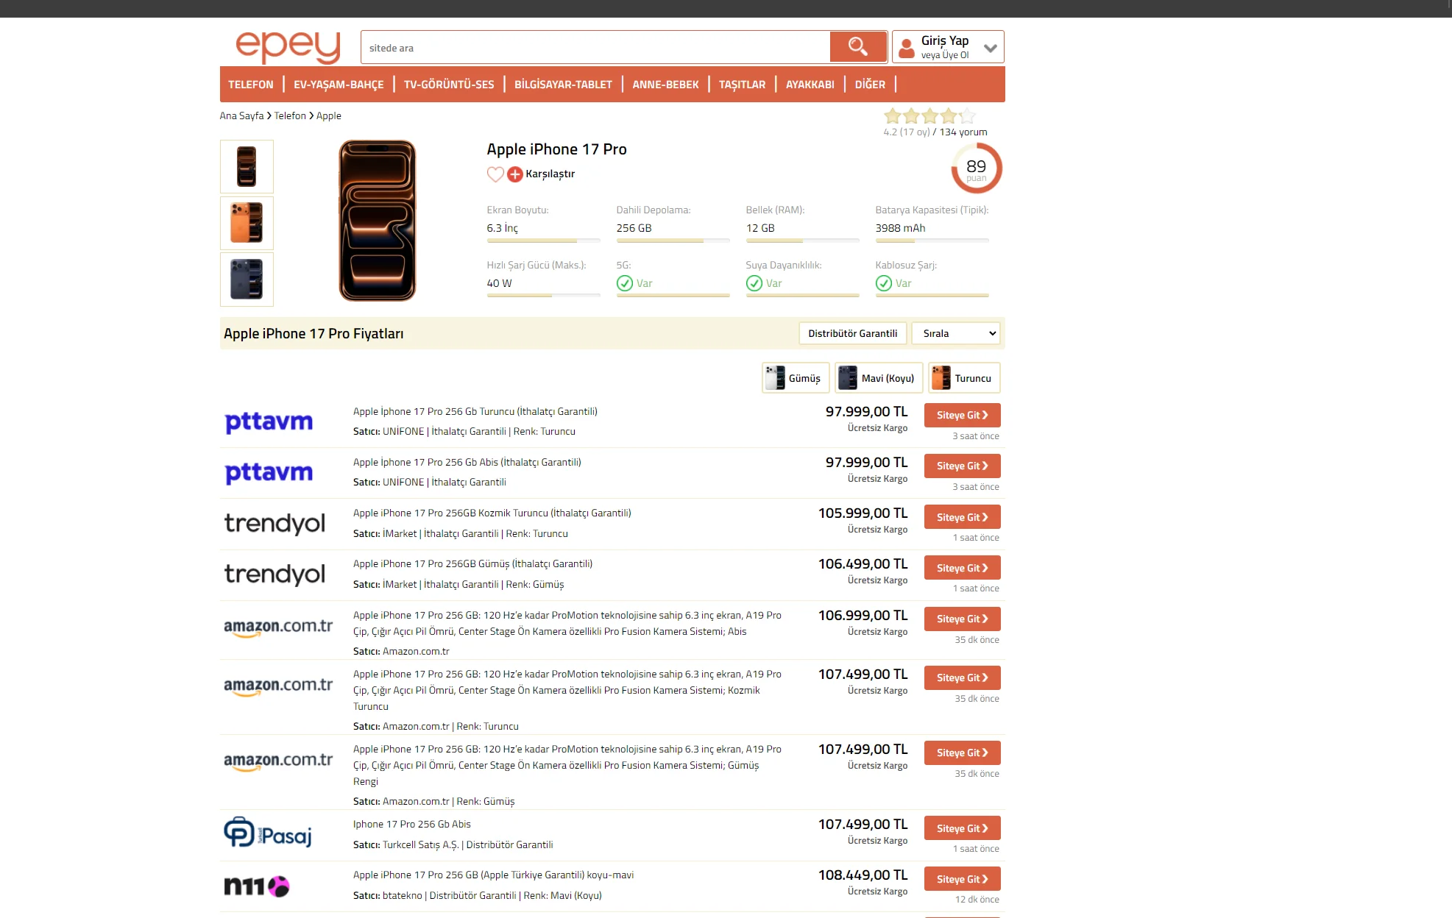Select the orange back-view phone thumbnail
Image resolution: width=1452 pixels, height=918 pixels.
pyautogui.click(x=247, y=223)
